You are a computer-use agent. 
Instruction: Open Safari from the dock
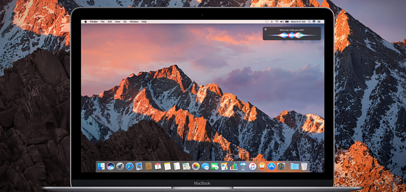click(129, 166)
